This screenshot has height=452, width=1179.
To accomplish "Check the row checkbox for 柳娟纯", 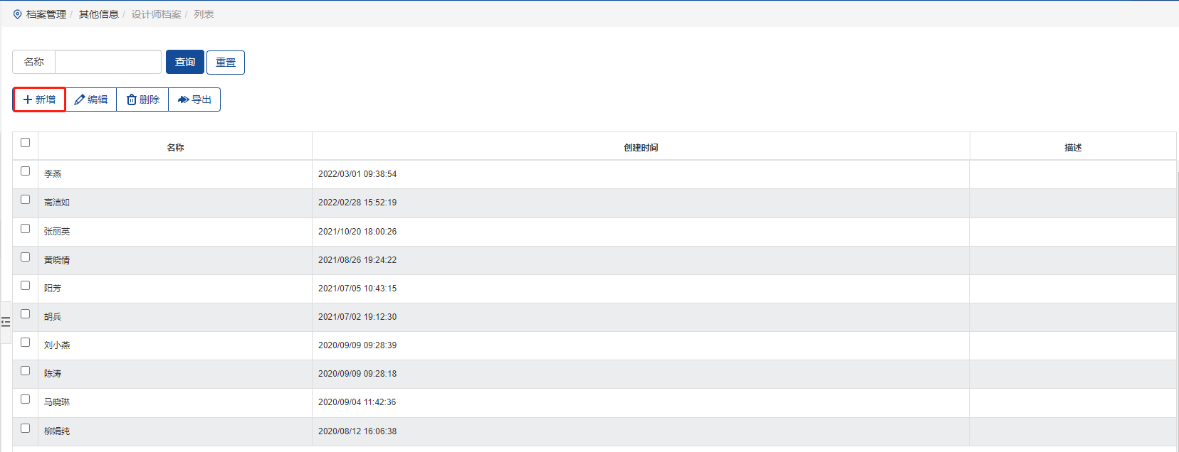I will [26, 429].
